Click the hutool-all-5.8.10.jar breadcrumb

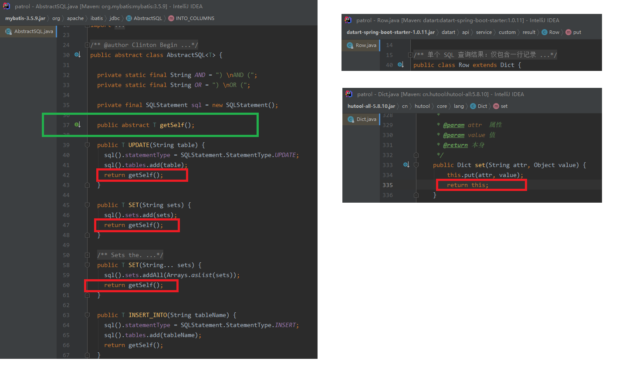[372, 106]
